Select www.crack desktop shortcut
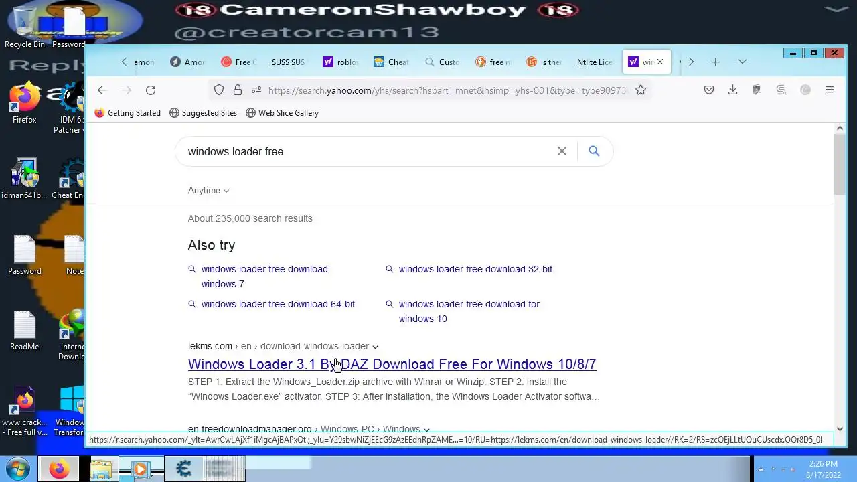Viewport: 857px width, 482px height. (25, 412)
